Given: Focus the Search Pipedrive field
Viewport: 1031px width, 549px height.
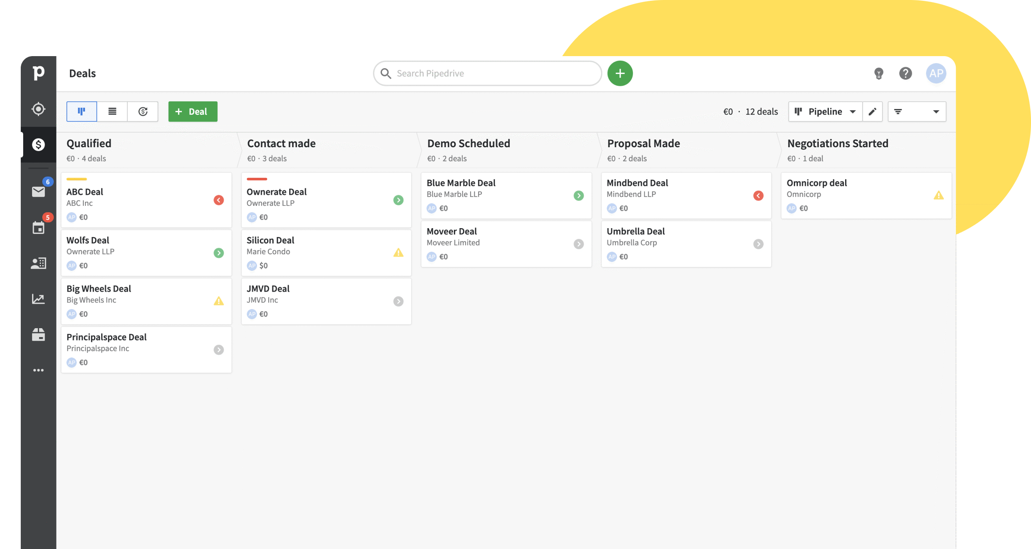Looking at the screenshot, I should (x=487, y=74).
